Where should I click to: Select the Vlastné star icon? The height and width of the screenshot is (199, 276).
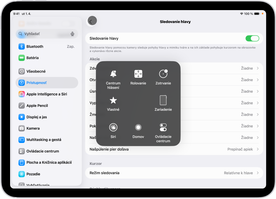point(113,100)
